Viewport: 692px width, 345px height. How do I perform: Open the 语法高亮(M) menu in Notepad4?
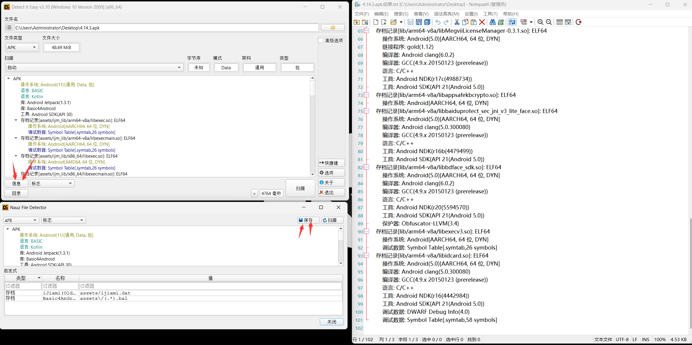[446, 14]
